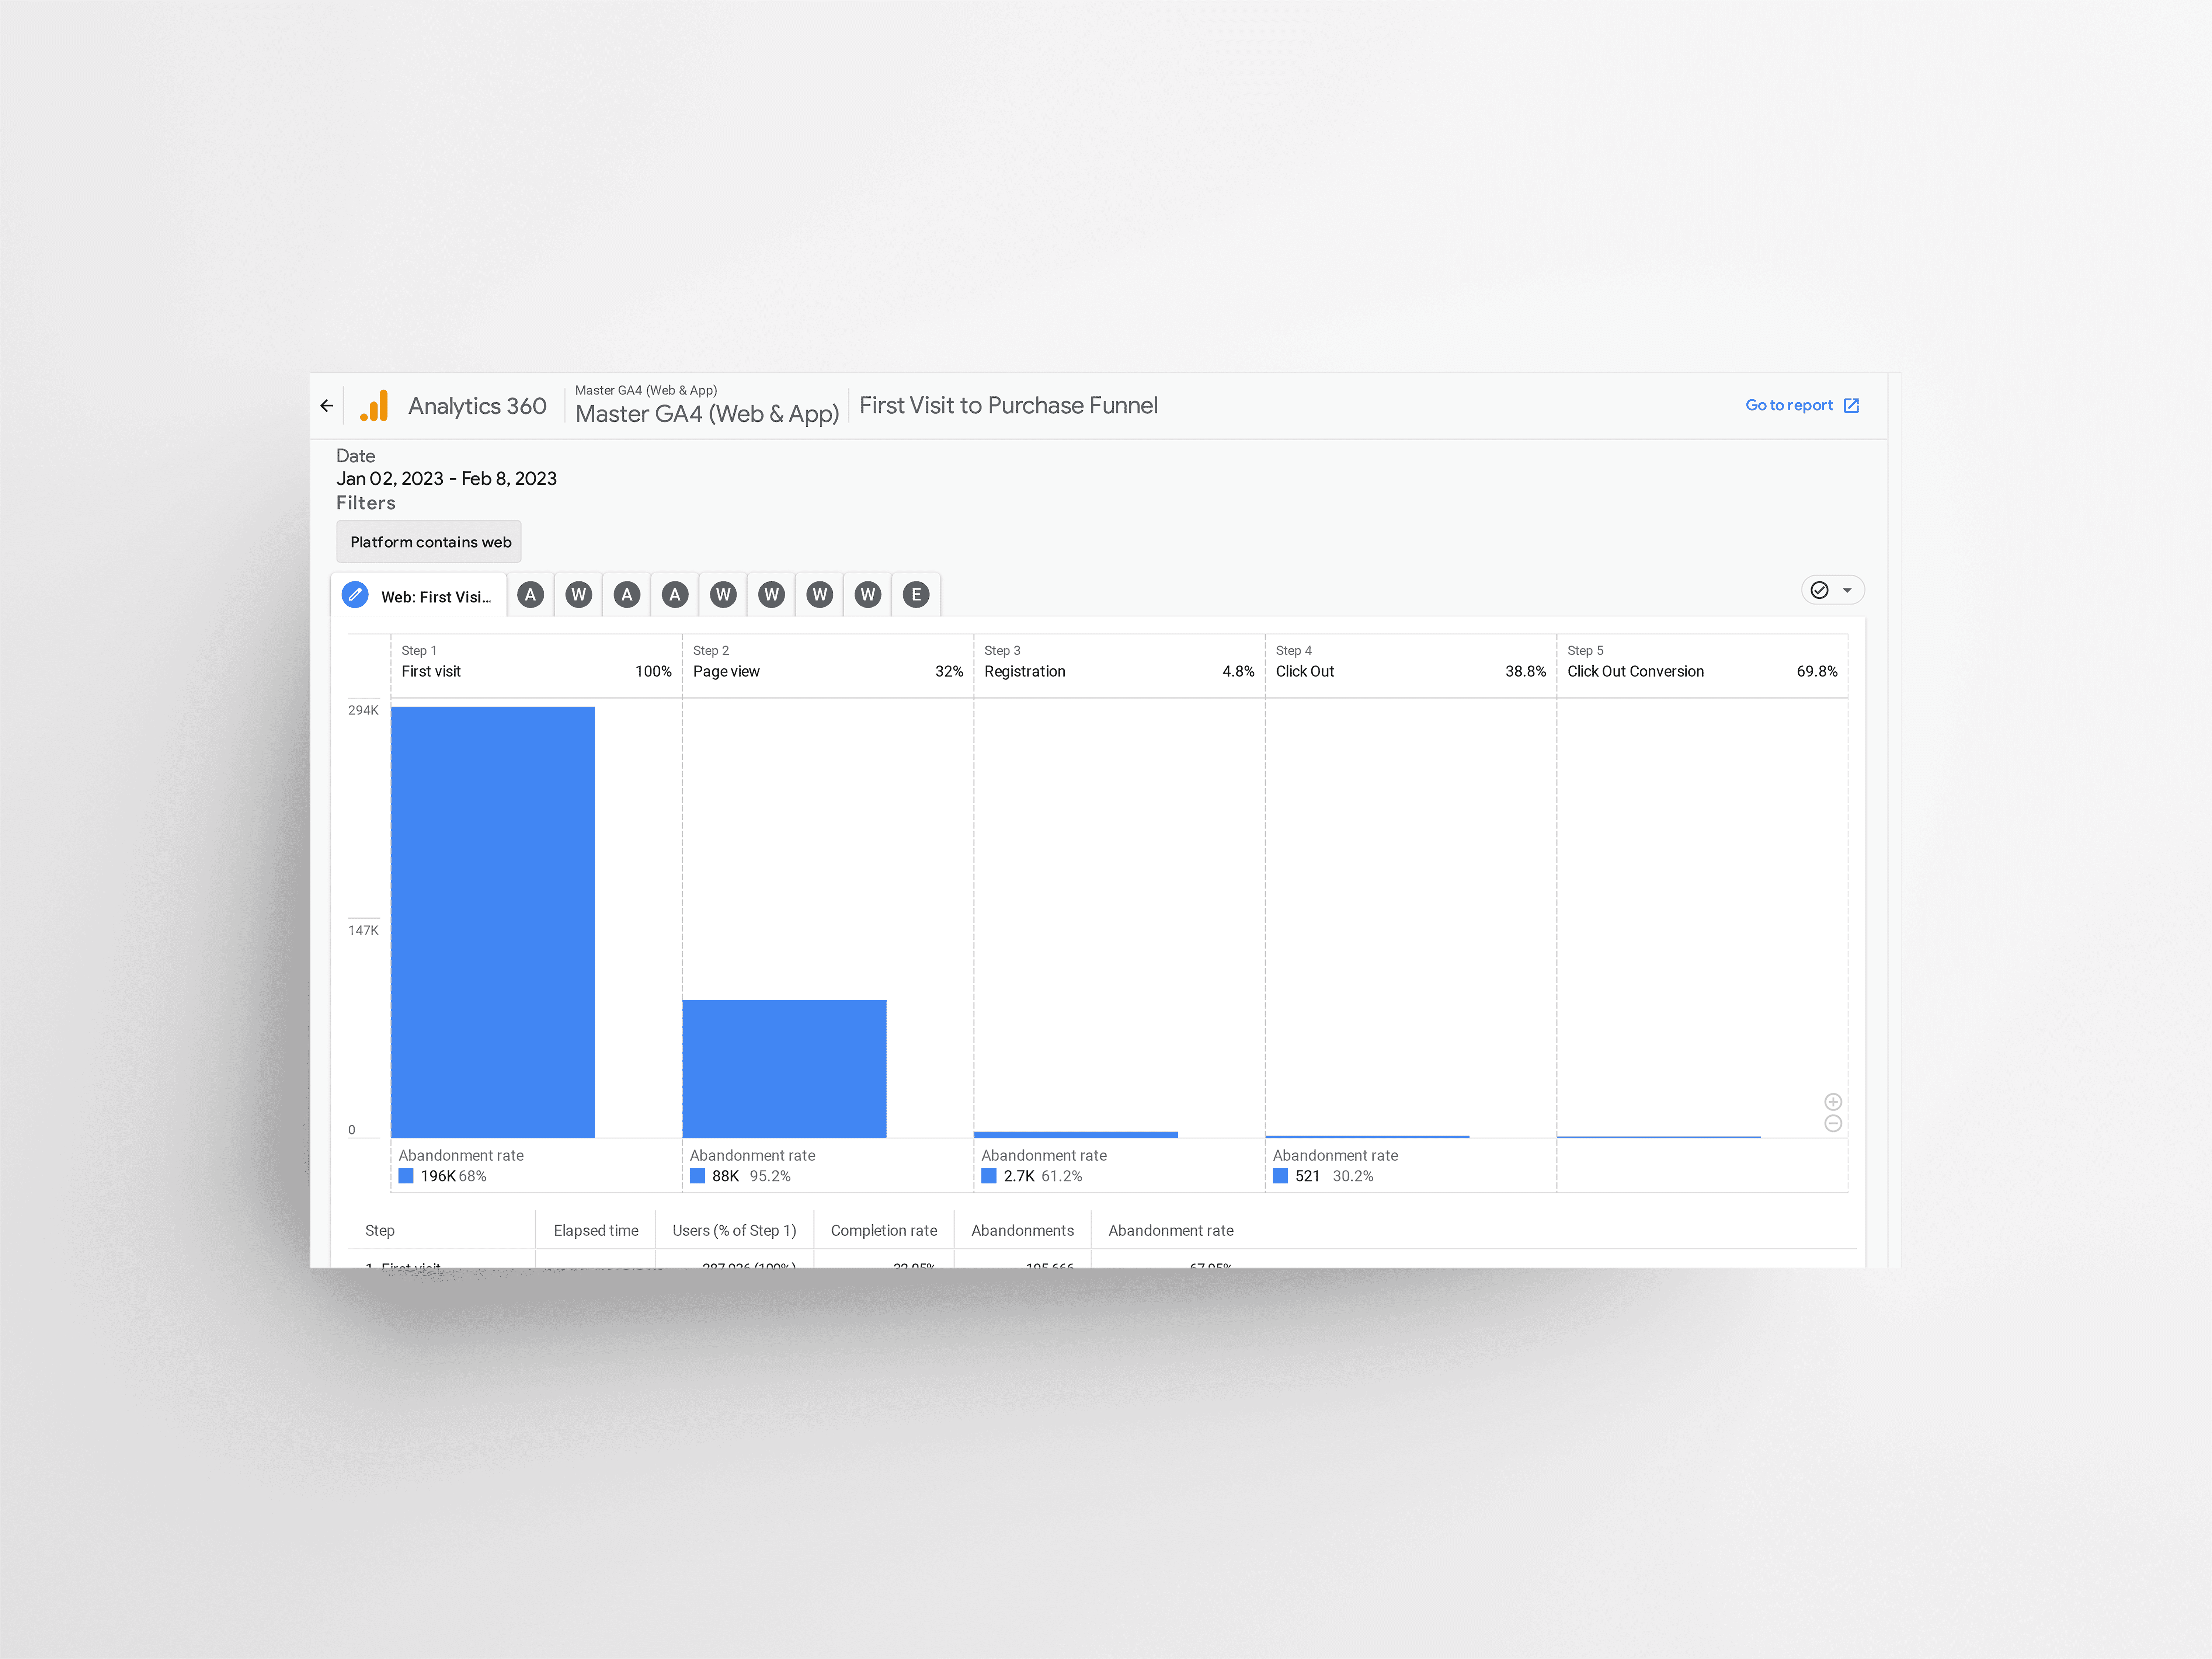The image size is (2212, 1659).
Task: Click the Step 1 First visit bar
Action: tap(493, 922)
